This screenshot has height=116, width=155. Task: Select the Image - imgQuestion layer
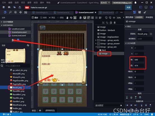[x=109, y=37]
